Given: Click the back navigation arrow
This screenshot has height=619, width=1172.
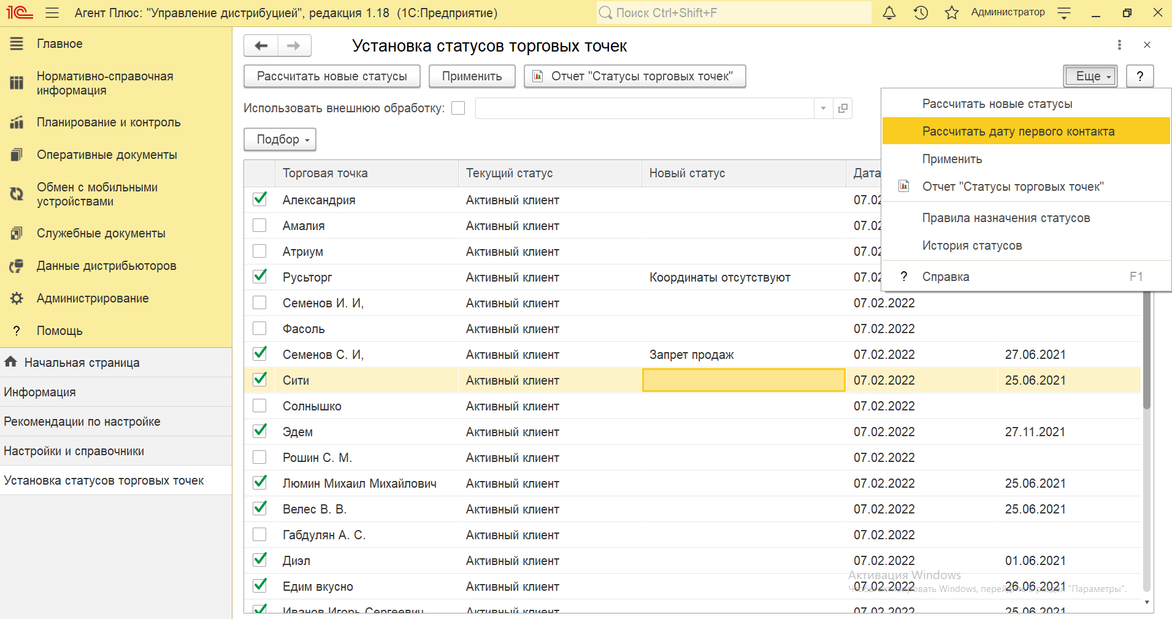Looking at the screenshot, I should point(261,45).
